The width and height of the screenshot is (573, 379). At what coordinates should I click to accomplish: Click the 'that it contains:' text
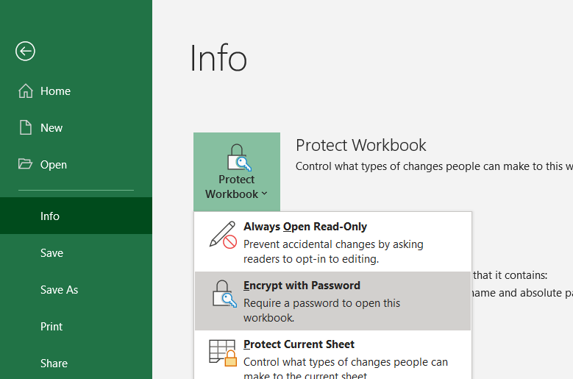point(510,274)
